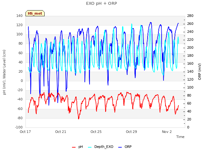Click the right axis '260' tick label
Image resolution: width=204 pixels, height=153 pixels.
click(x=190, y=24)
